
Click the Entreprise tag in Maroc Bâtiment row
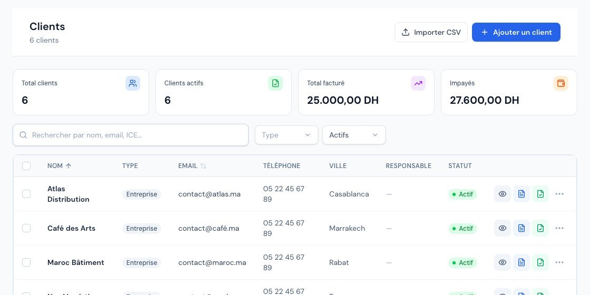pos(142,263)
